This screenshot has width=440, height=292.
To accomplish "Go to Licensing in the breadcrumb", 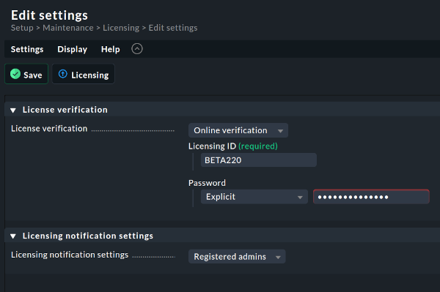I will click(x=121, y=28).
